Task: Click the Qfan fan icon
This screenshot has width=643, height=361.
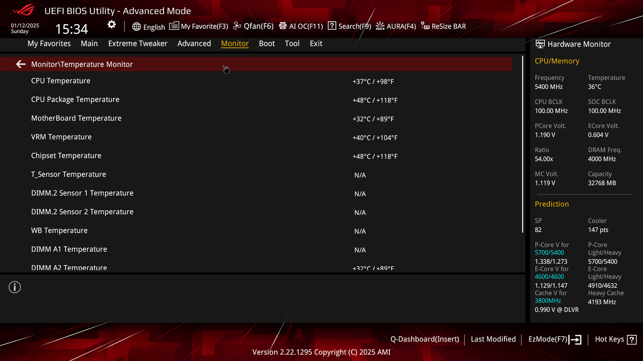Action: [x=238, y=26]
